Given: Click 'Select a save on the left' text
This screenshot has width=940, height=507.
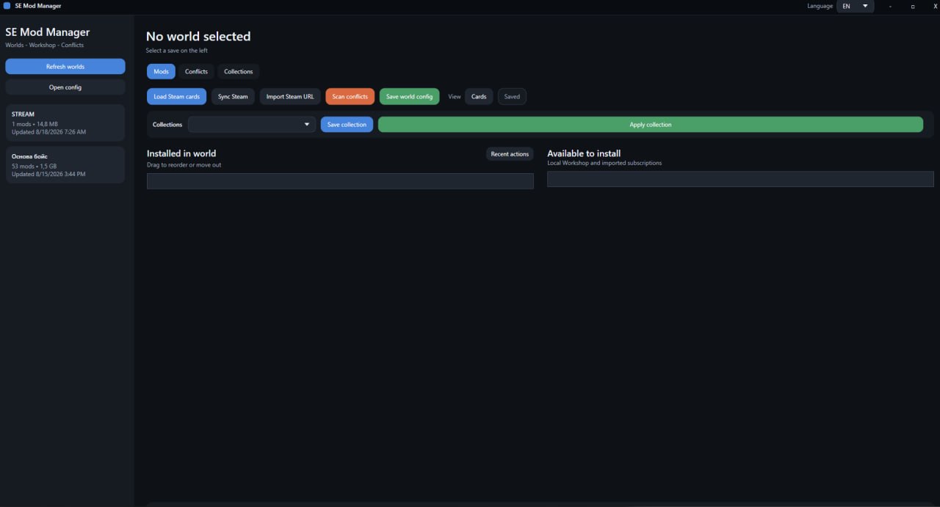Looking at the screenshot, I should pos(177,51).
